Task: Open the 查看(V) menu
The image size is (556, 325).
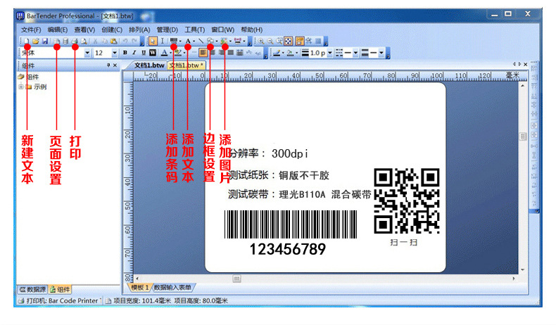Action: pos(84,30)
